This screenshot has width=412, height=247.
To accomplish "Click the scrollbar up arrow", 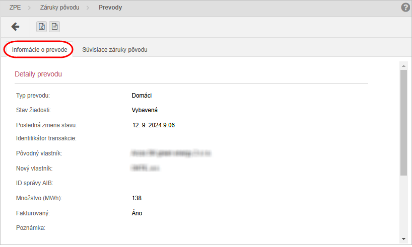I will click(403, 65).
